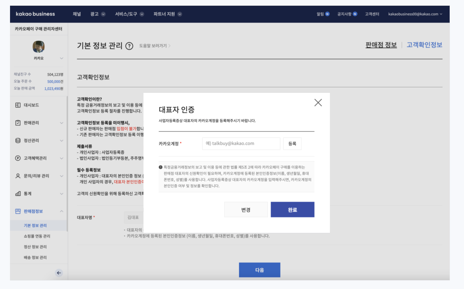Image resolution: width=464 pixels, height=289 pixels.
Task: Close the 대표자 인증 dialog with X
Action: pyautogui.click(x=318, y=103)
